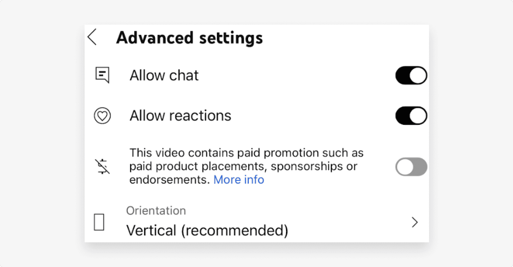Open orientation options with the right chevron
The height and width of the screenshot is (267, 513).
click(x=415, y=222)
